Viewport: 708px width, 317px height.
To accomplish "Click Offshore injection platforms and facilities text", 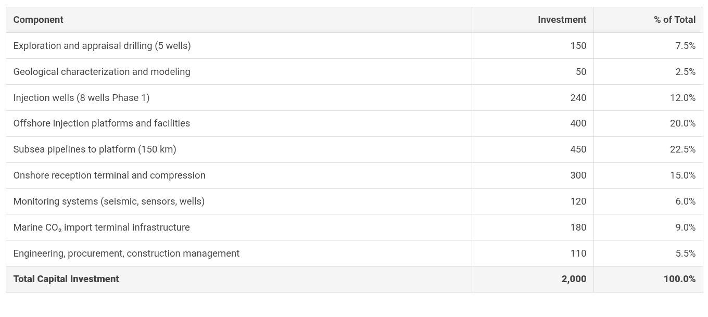I will coord(102,123).
